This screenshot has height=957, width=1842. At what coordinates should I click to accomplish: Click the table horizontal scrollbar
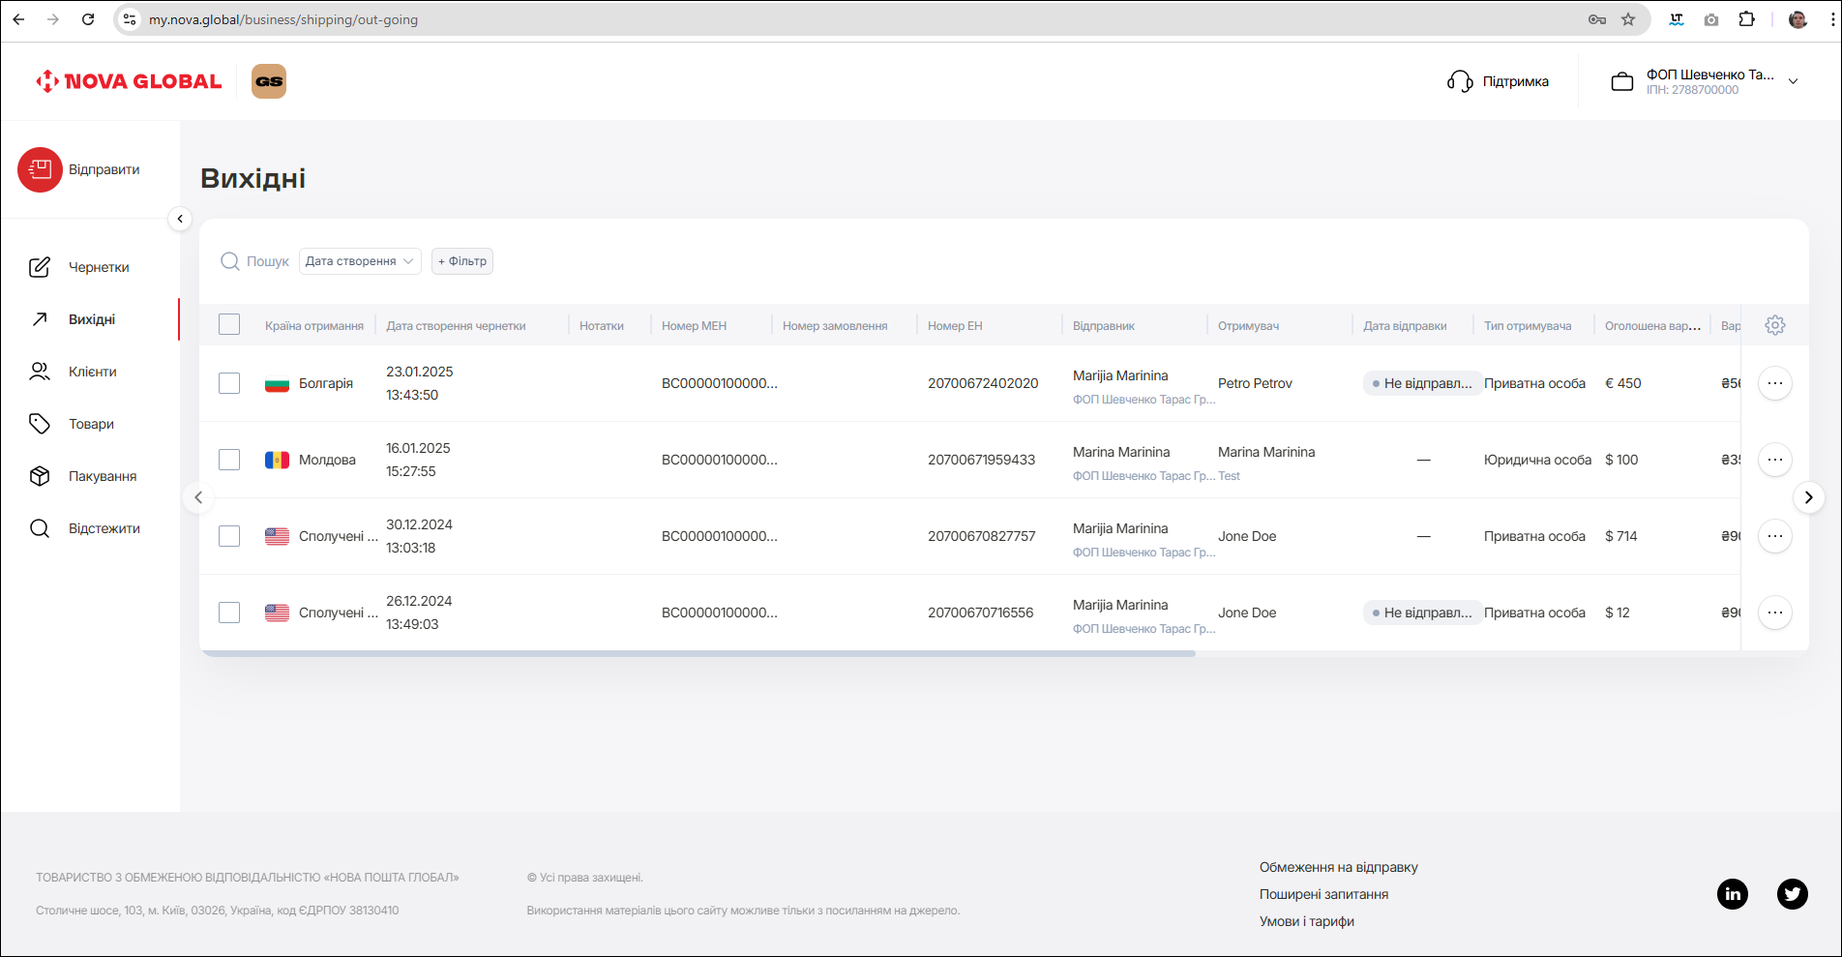(698, 654)
